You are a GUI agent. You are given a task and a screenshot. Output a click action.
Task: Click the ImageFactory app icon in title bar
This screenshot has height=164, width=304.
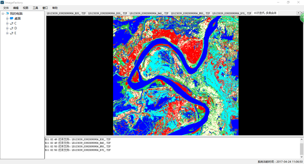2,3
